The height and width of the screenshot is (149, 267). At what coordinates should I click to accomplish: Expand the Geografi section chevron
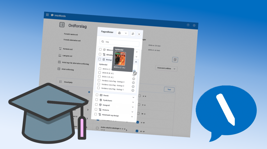click(133, 107)
